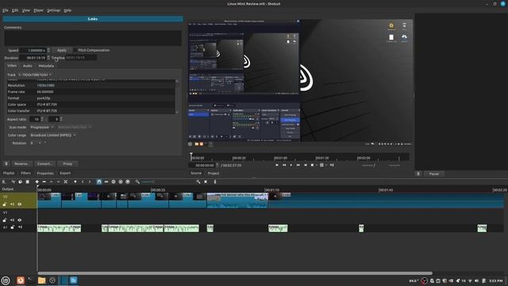This screenshot has width=508, height=286.
Task: Open the player grid options dropdown arrow
Action: click(x=326, y=165)
